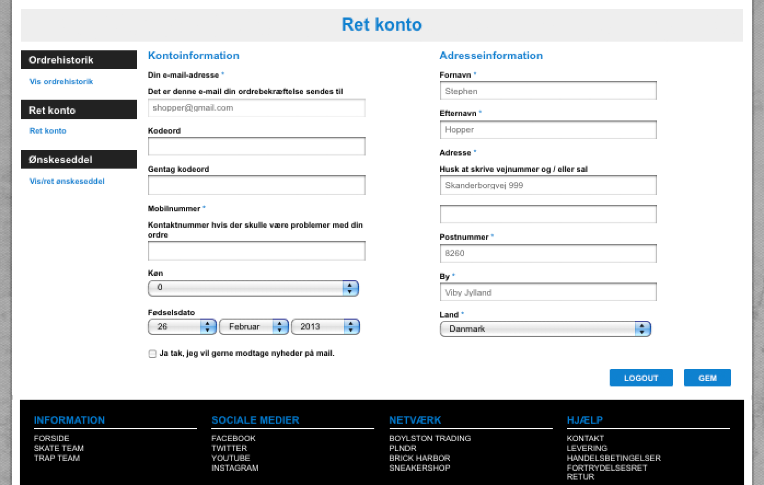Screen dimensions: 764x485
Task: Open the TRAP TEAM footer link
Action: coord(57,458)
